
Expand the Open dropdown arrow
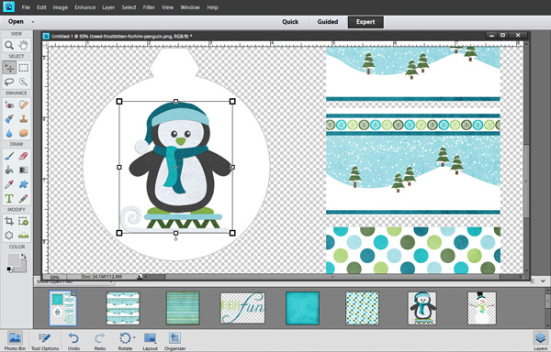pyautogui.click(x=33, y=22)
